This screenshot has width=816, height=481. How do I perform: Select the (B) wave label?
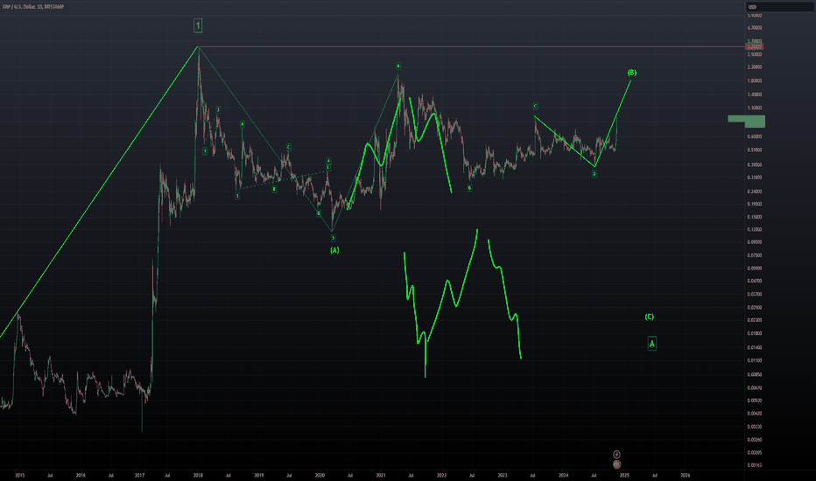[x=632, y=73]
